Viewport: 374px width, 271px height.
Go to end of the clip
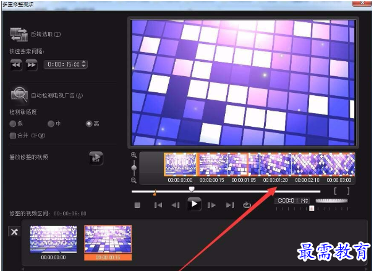click(230, 205)
